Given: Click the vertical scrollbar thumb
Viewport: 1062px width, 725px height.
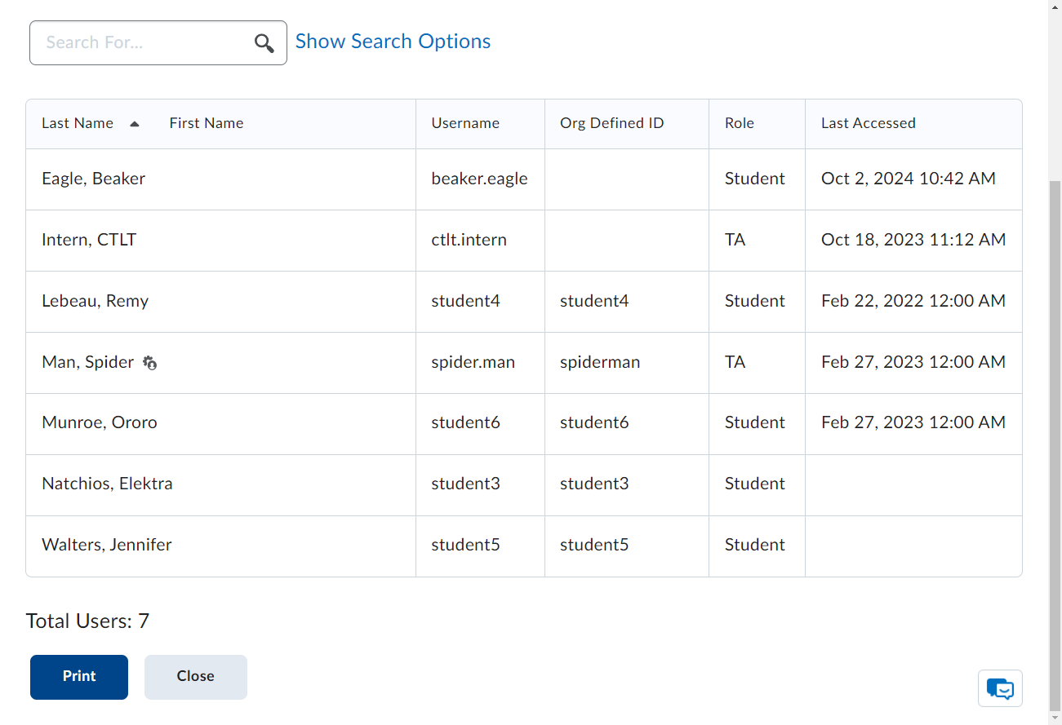Looking at the screenshot, I should [1055, 444].
